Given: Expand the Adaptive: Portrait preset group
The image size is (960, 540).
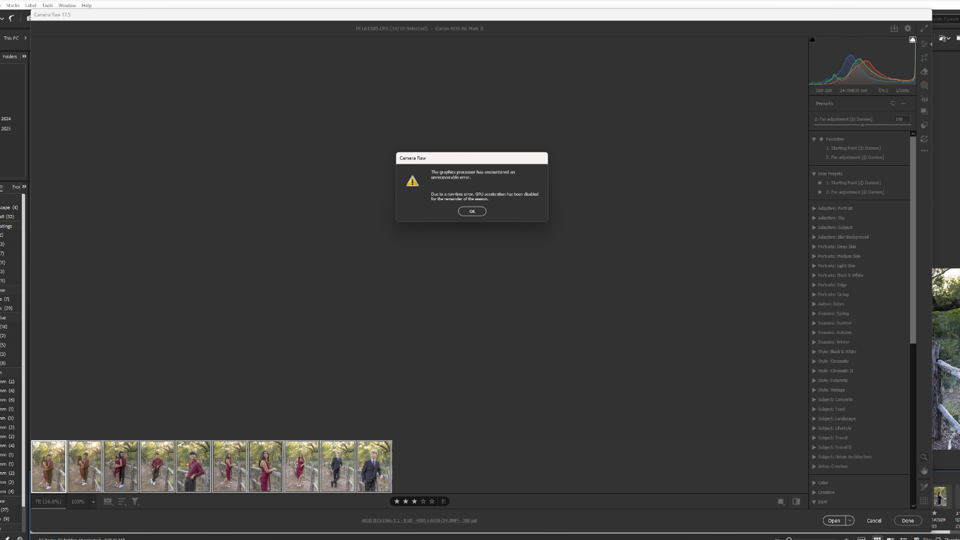Looking at the screenshot, I should tap(814, 209).
